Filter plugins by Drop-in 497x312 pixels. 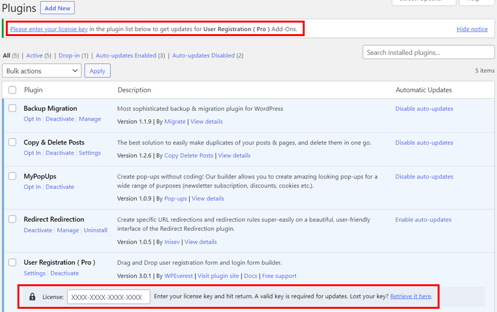pyautogui.click(x=69, y=55)
